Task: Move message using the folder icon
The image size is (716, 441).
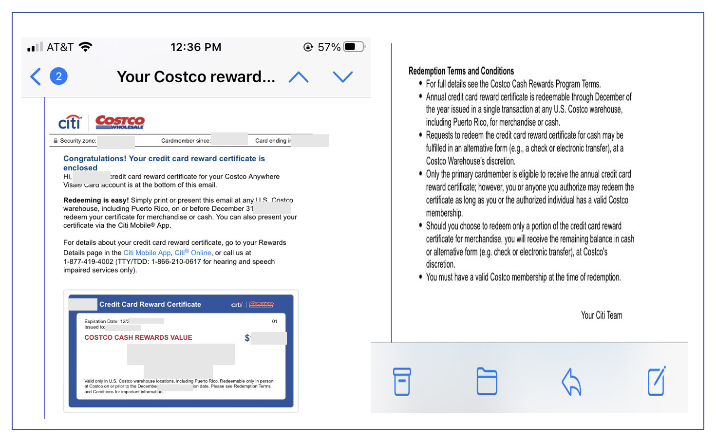Action: pos(487,381)
